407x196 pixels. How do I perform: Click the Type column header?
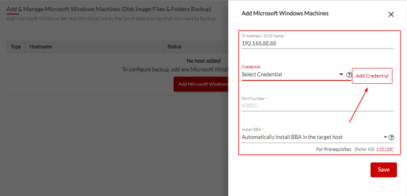pos(16,47)
